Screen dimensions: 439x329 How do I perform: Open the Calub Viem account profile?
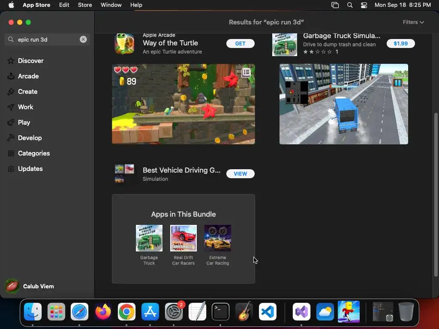pos(30,286)
